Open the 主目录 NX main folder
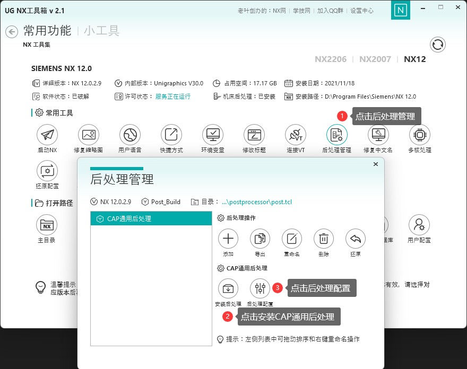The width and height of the screenshot is (467, 369). (47, 225)
